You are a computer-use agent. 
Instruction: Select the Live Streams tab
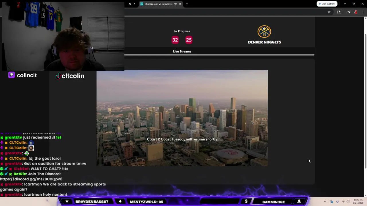(x=182, y=51)
